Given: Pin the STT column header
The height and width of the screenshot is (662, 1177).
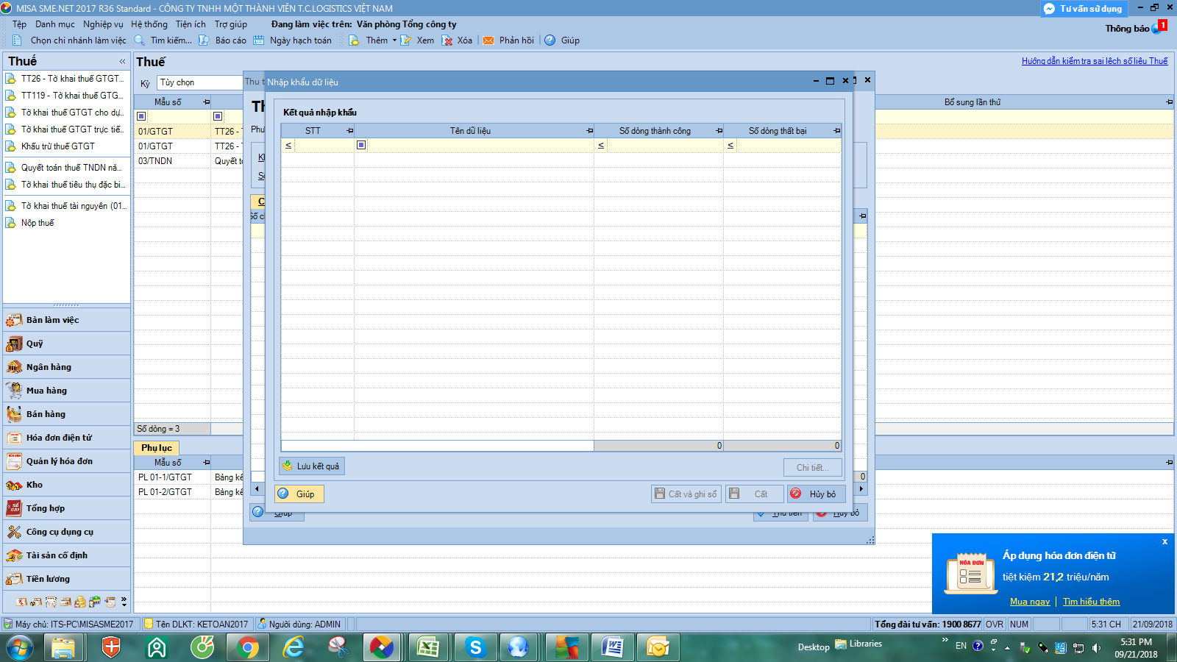Looking at the screenshot, I should [x=350, y=131].
